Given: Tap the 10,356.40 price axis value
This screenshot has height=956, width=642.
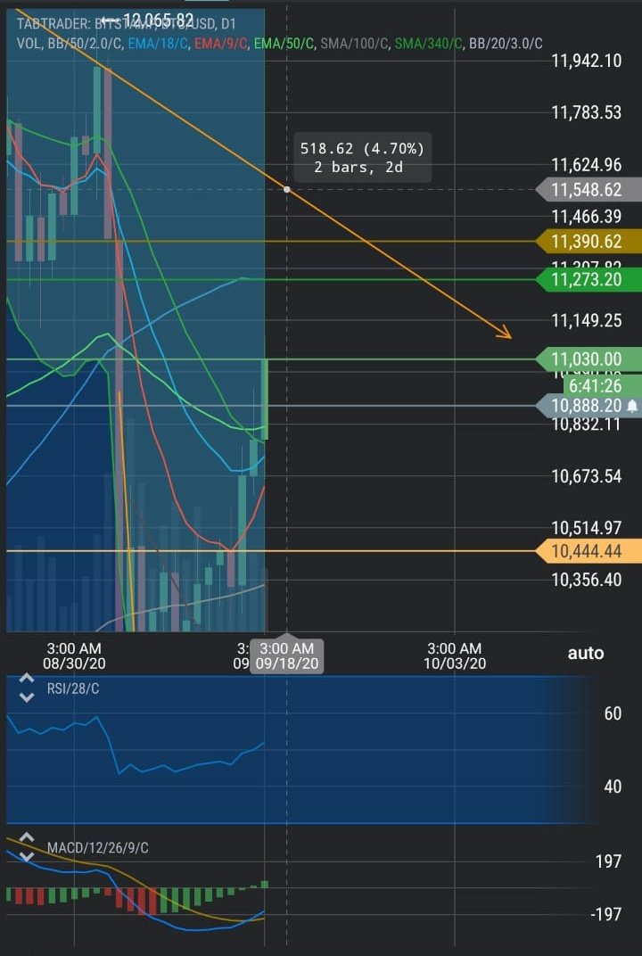Looking at the screenshot, I should [x=587, y=579].
